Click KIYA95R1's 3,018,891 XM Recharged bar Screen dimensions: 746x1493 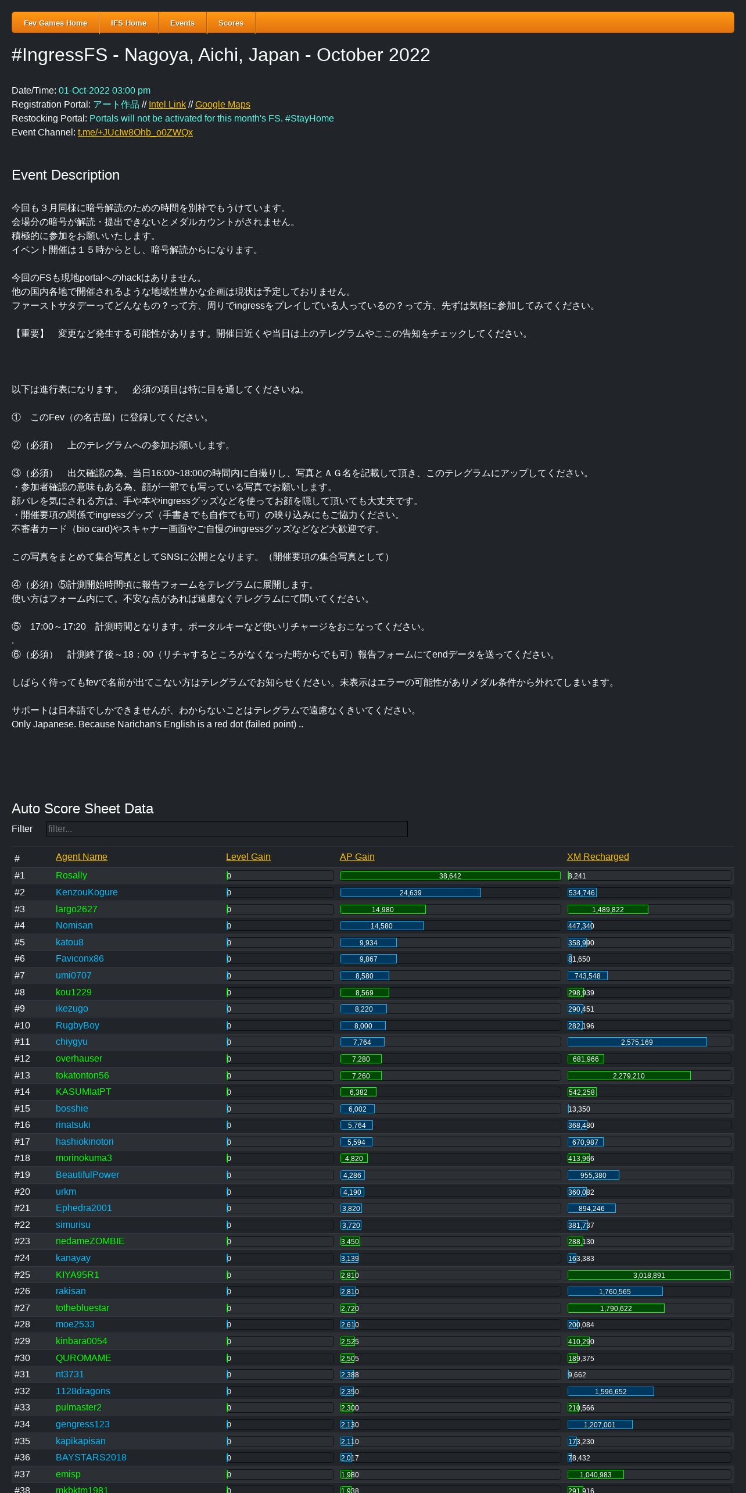(648, 1275)
